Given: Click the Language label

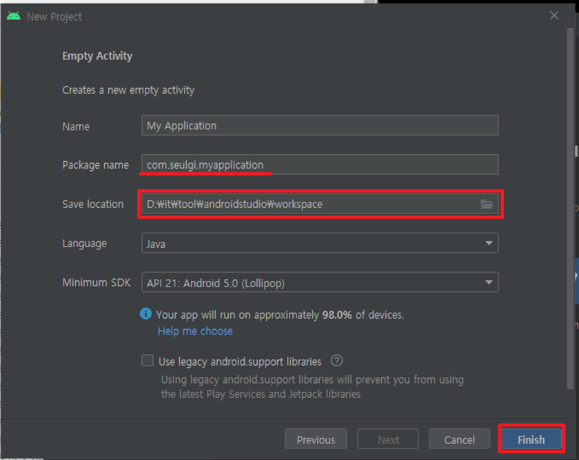Looking at the screenshot, I should (84, 244).
